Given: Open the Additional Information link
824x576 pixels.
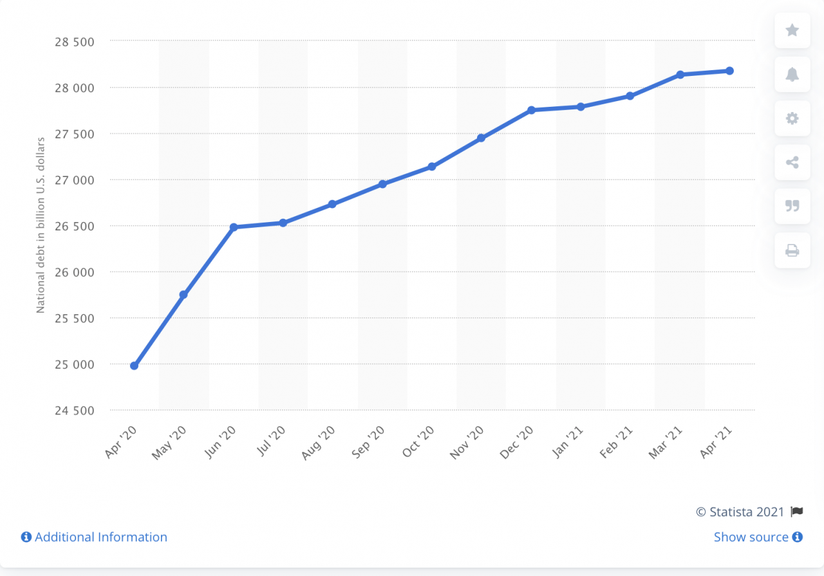Looking at the screenshot, I should tap(101, 537).
